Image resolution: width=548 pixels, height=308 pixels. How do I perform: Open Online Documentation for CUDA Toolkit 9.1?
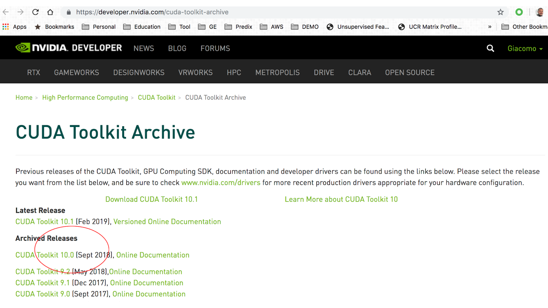coord(147,283)
